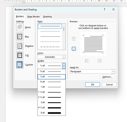Click the None setting label
Screen dimensions: 127x122
28,27
